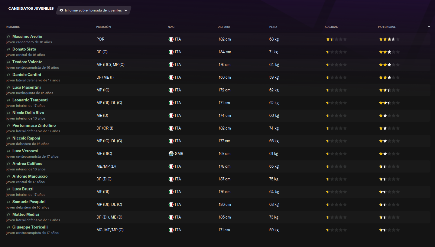Click the player icon beside Luca Veronesi
Image resolution: width=435 pixels, height=247 pixels.
(9, 151)
